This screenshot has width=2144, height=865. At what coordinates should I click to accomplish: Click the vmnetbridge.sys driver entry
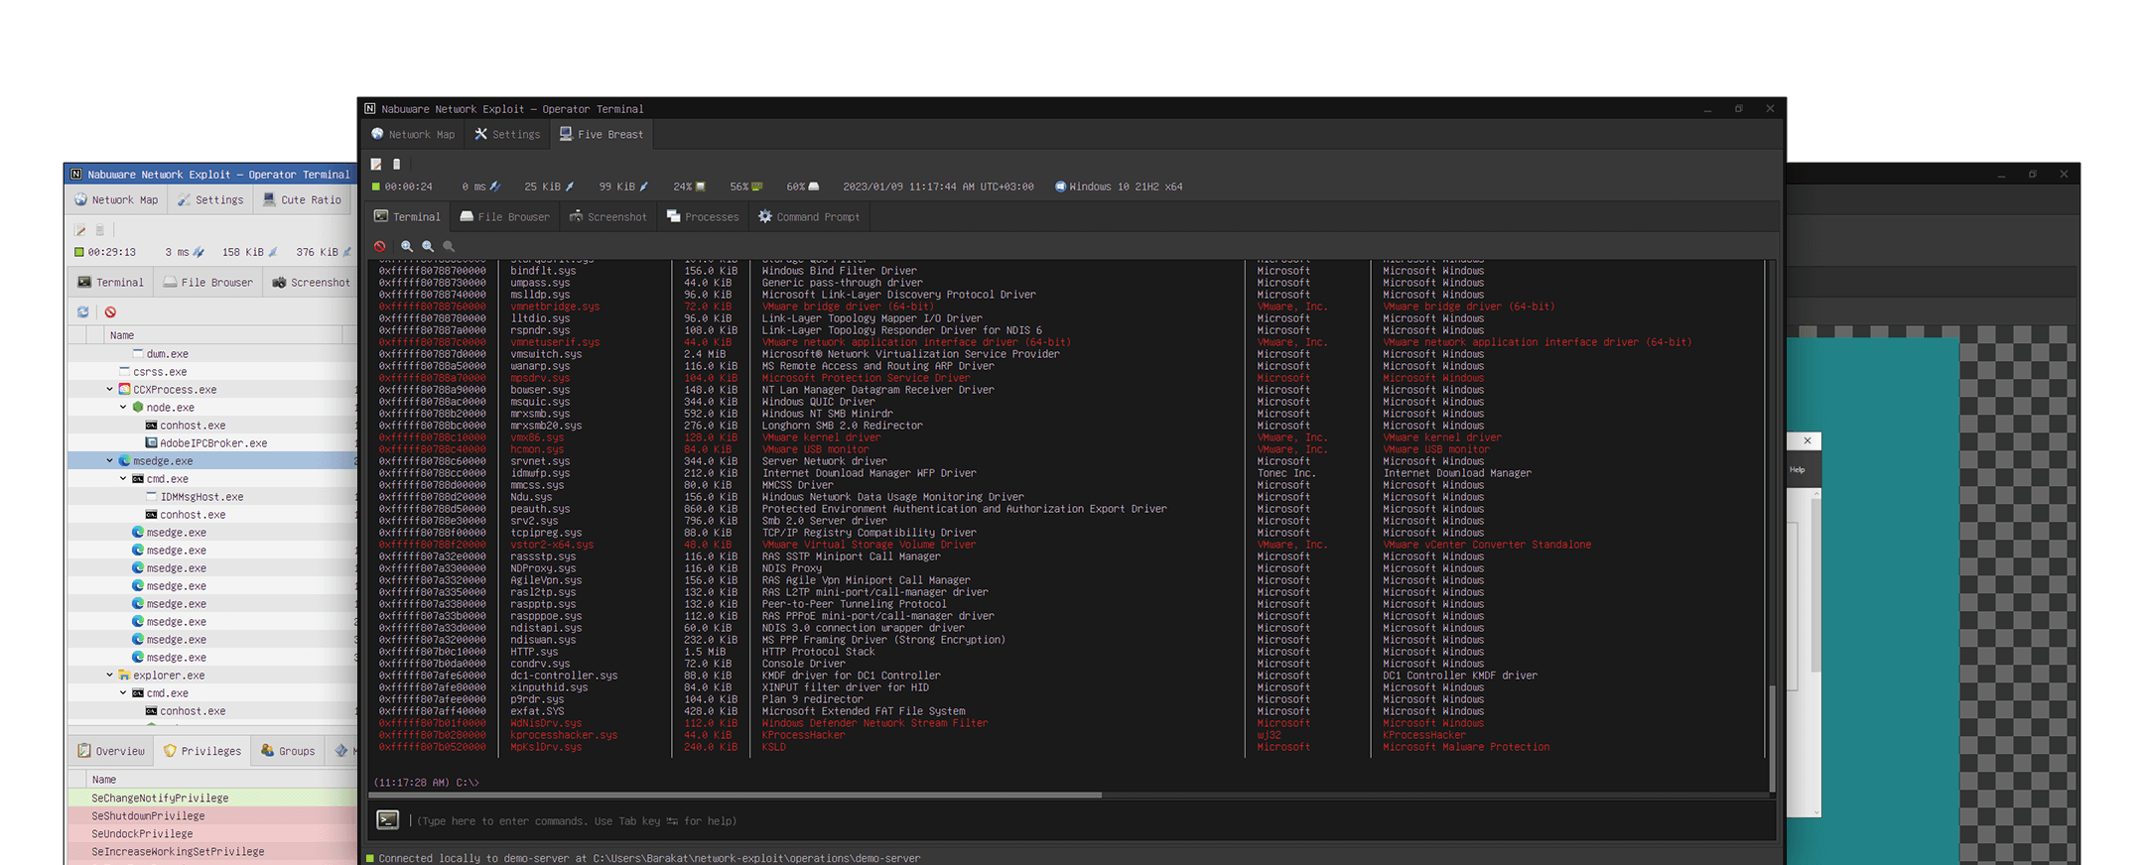555,307
